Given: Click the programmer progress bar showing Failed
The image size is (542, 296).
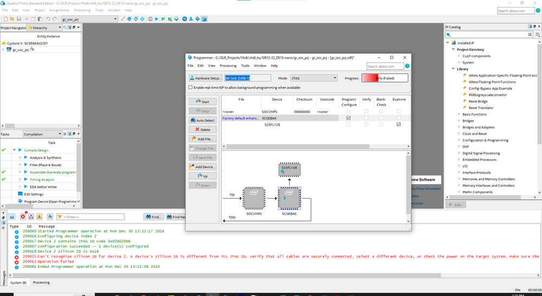Looking at the screenshot, I should coord(384,78).
